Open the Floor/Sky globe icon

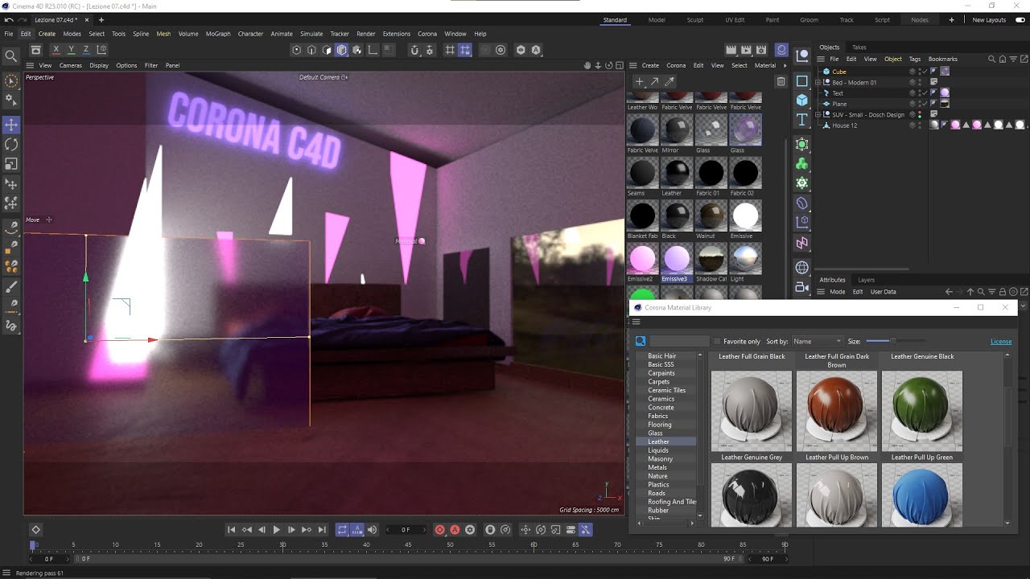point(802,268)
